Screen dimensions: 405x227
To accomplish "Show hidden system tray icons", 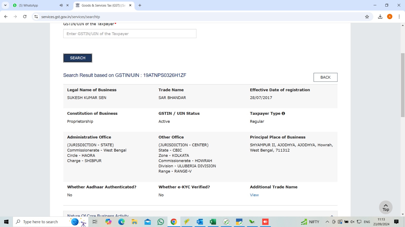I will tap(327, 222).
